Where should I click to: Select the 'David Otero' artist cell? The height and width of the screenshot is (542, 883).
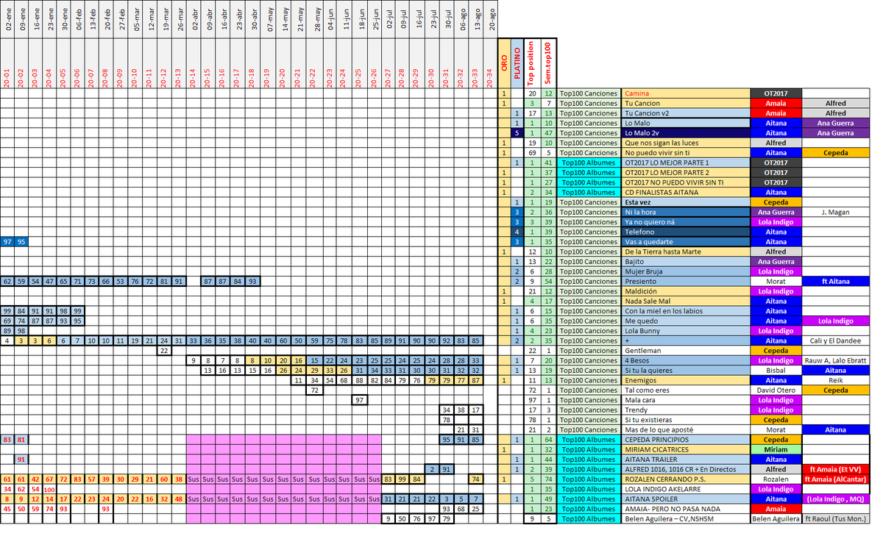coord(776,391)
